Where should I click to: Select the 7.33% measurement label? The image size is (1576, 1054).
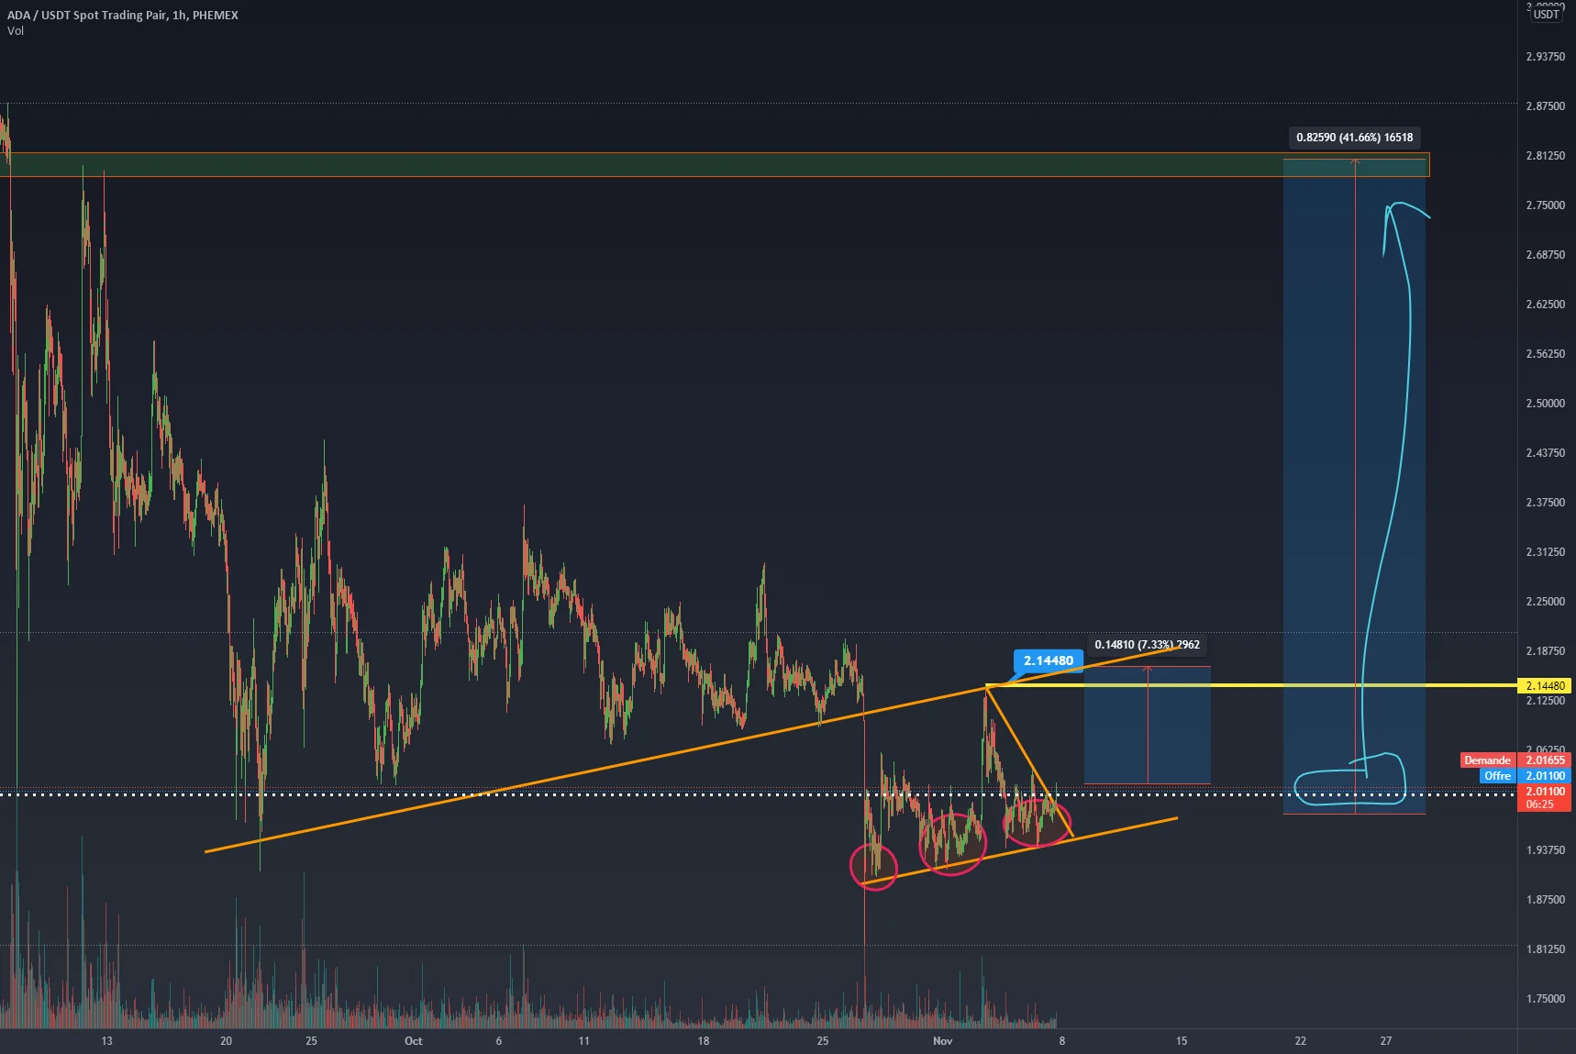pyautogui.click(x=1147, y=645)
